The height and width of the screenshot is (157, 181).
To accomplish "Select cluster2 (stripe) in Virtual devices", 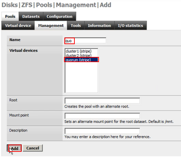I will pyautogui.click(x=81, y=55).
